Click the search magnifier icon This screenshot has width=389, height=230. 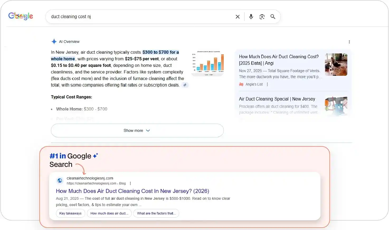(x=273, y=16)
